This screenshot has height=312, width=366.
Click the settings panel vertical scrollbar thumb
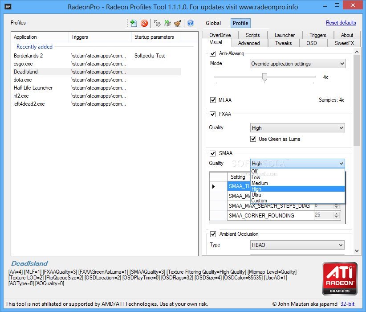point(357,100)
